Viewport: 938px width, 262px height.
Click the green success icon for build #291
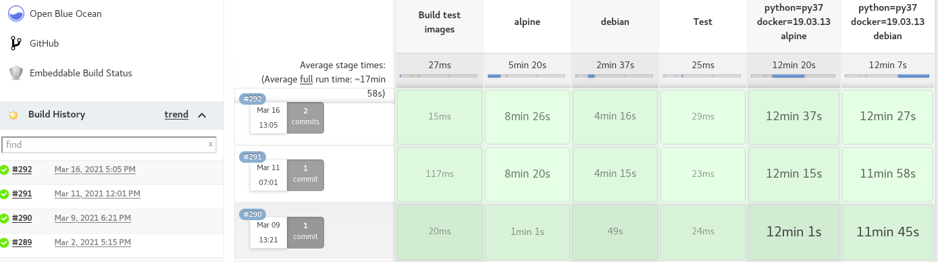coord(4,194)
